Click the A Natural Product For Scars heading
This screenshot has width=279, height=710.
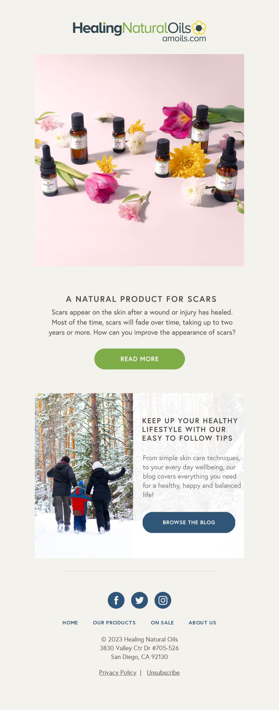[x=141, y=299]
